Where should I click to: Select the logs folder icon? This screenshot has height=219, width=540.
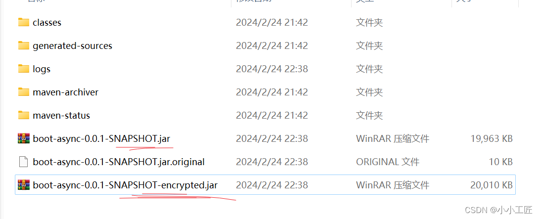coord(23,69)
